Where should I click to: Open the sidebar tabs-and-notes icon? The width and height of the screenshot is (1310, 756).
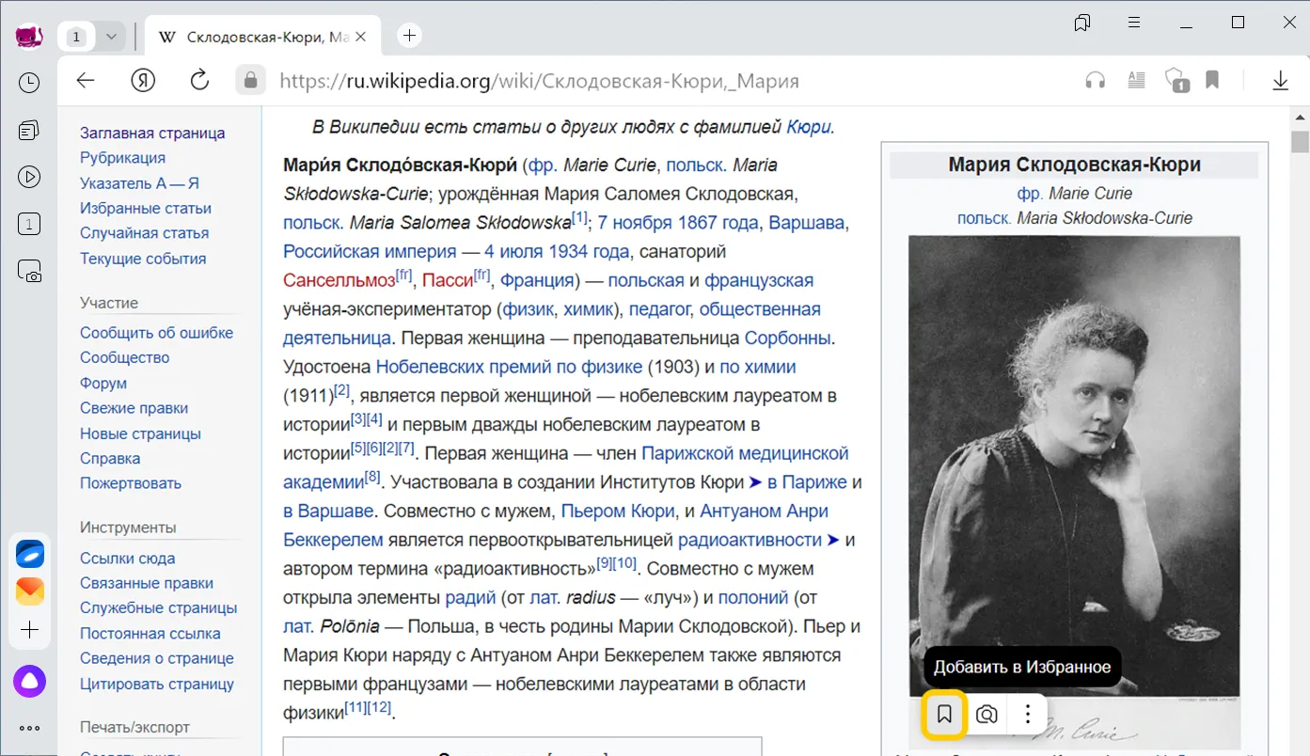tap(29, 131)
